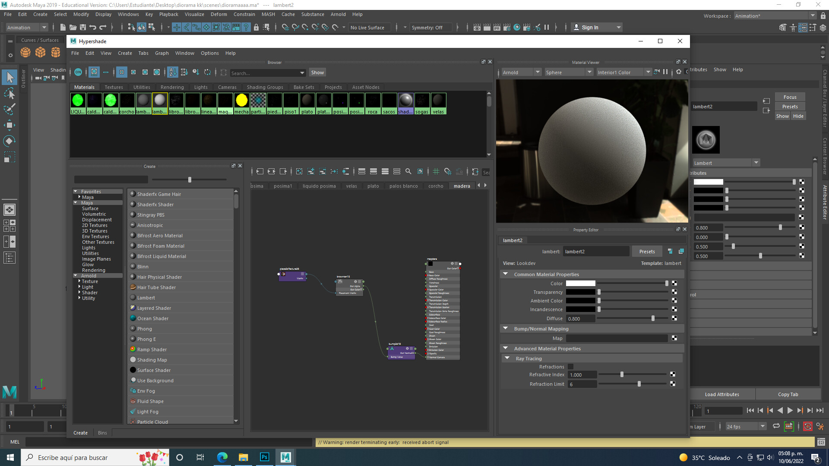The image size is (829, 466).
Task: Pause the Material Viewer render
Action: coord(665,72)
